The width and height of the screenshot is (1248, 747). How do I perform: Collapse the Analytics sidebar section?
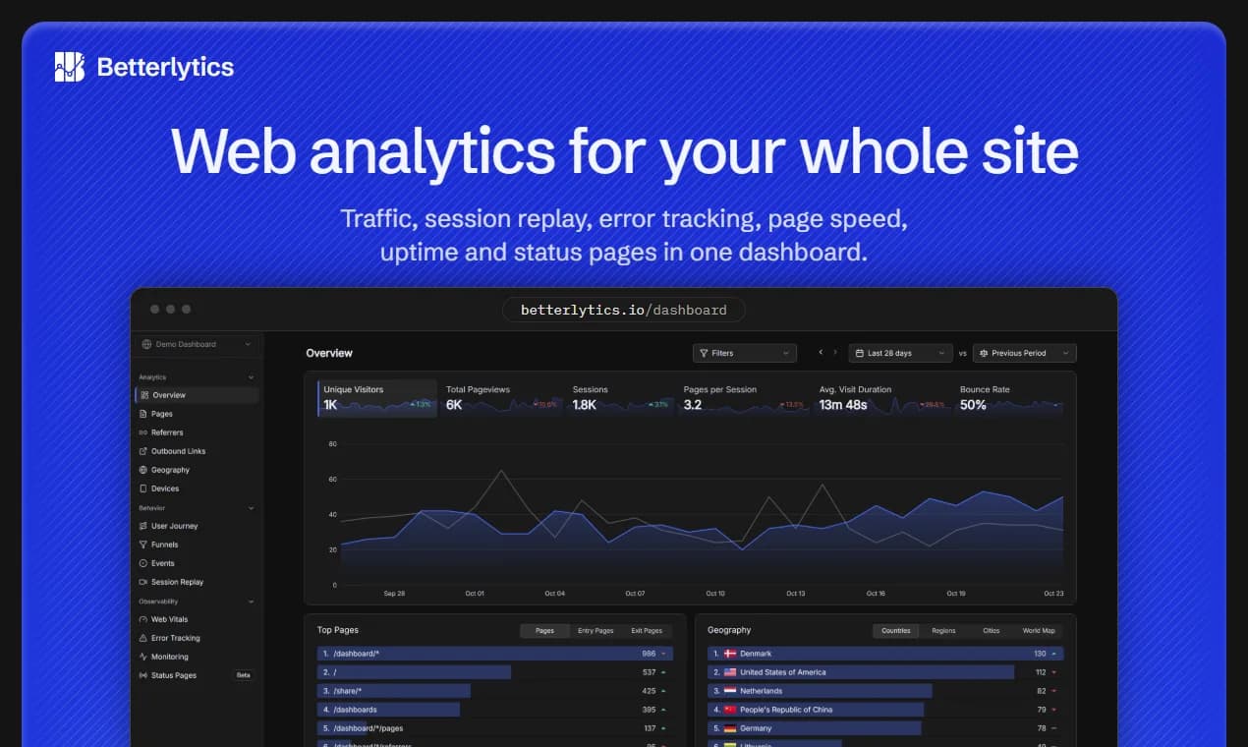(251, 377)
